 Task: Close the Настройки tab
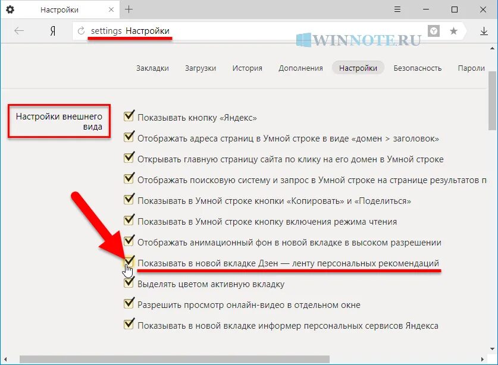coord(111,10)
